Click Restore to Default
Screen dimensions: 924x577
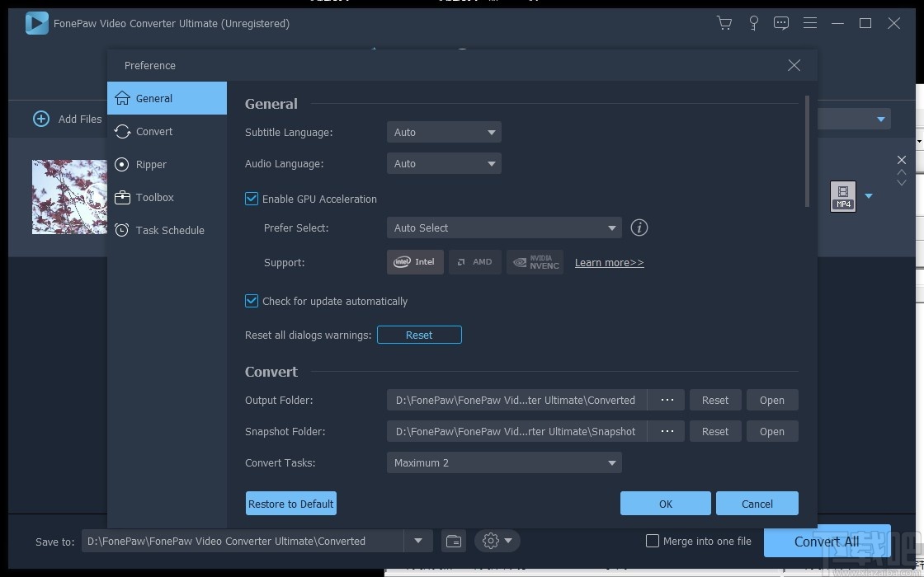coord(290,503)
